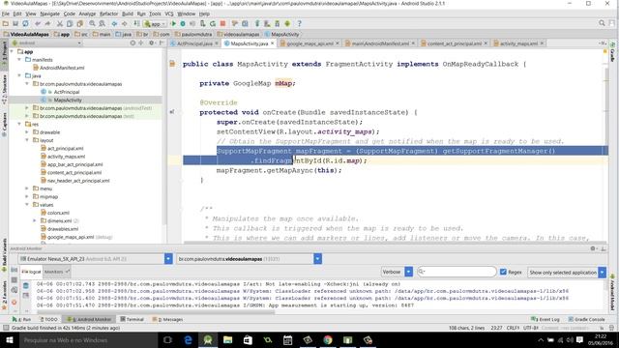Open the app run configuration dropdown

[x=155, y=23]
